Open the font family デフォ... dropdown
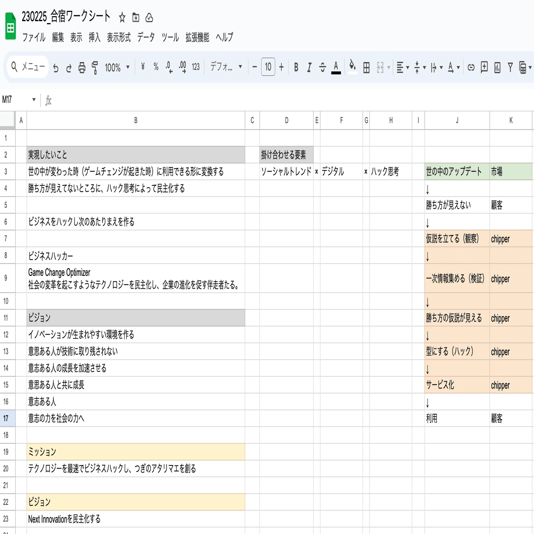Image resolution: width=534 pixels, height=534 pixels. point(226,67)
